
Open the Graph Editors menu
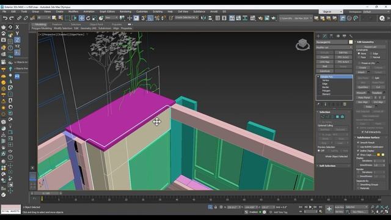click(108, 12)
